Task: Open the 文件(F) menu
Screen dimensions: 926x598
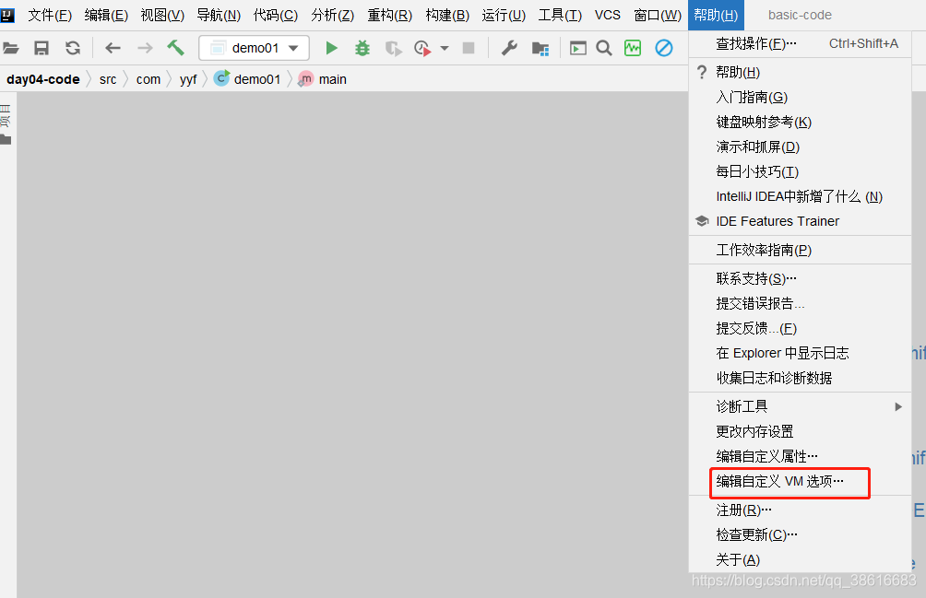Action: [50, 15]
